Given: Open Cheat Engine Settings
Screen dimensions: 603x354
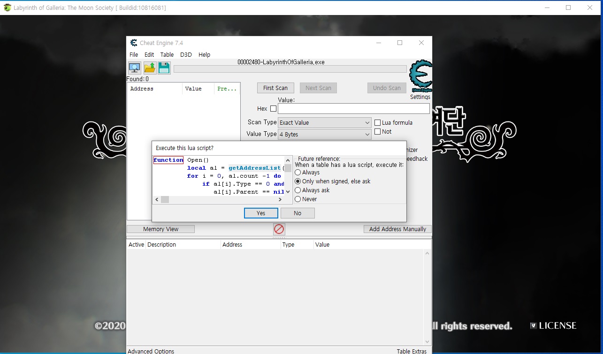Looking at the screenshot, I should click(x=420, y=97).
